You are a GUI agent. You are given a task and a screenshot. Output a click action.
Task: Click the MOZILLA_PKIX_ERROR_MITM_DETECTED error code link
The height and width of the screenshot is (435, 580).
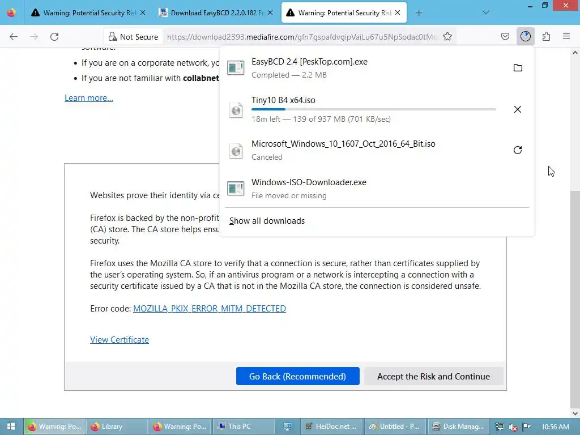210,309
